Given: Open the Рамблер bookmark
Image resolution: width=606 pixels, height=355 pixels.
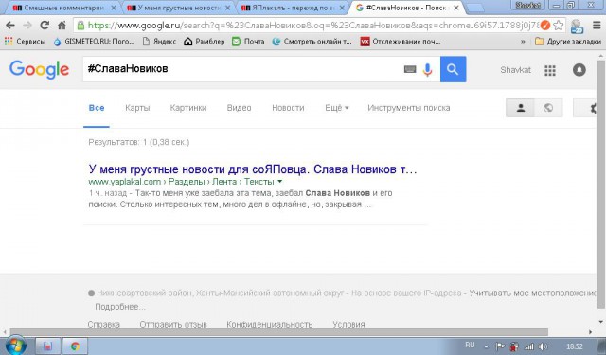Looking at the screenshot, I should tap(205, 42).
